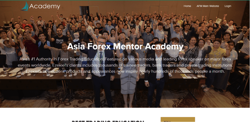Click the Asia Forex Mentor Academy heading
This screenshot has height=122, width=250.
click(x=125, y=47)
